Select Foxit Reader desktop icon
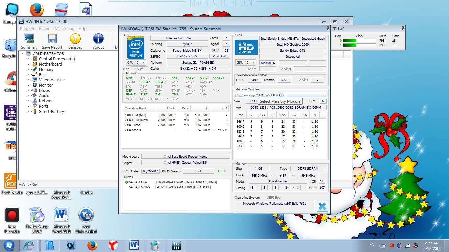The height and width of the screenshot is (252, 449). 12,184
